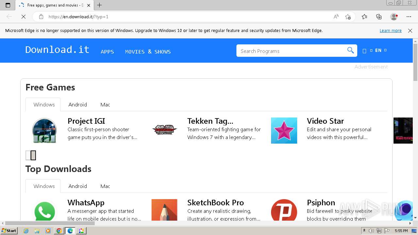Select the Android tab under Top Downloads

tap(77, 186)
